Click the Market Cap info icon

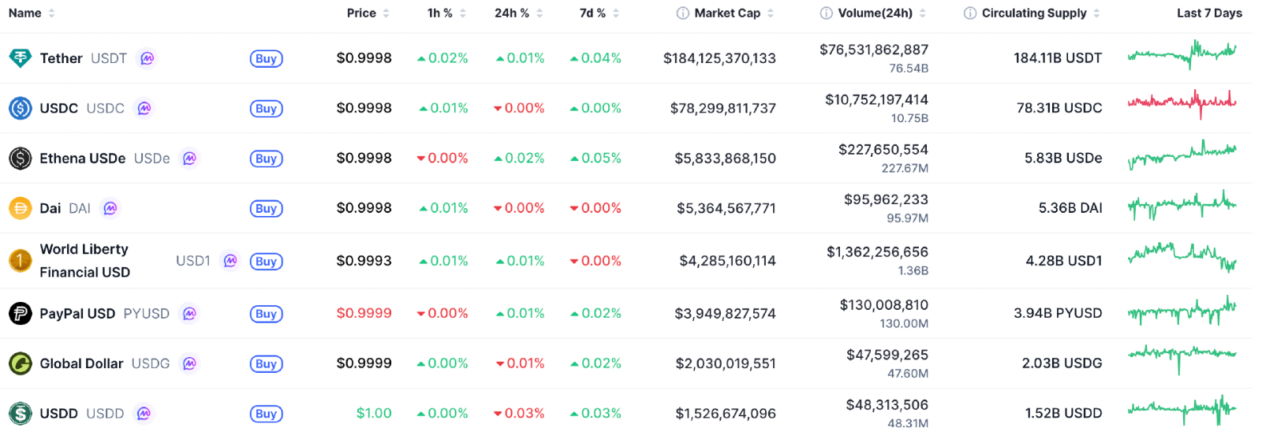683,13
